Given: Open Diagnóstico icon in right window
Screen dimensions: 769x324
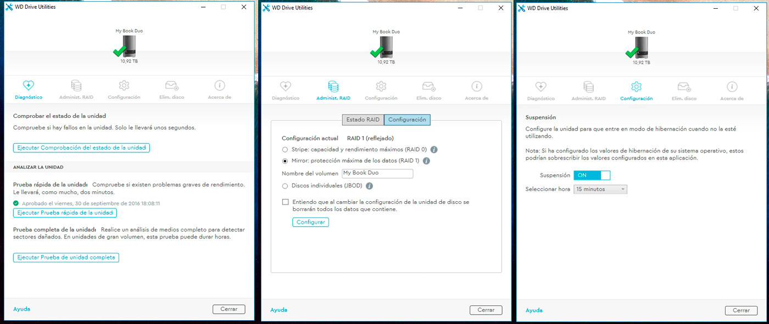Looking at the screenshot, I should [540, 87].
